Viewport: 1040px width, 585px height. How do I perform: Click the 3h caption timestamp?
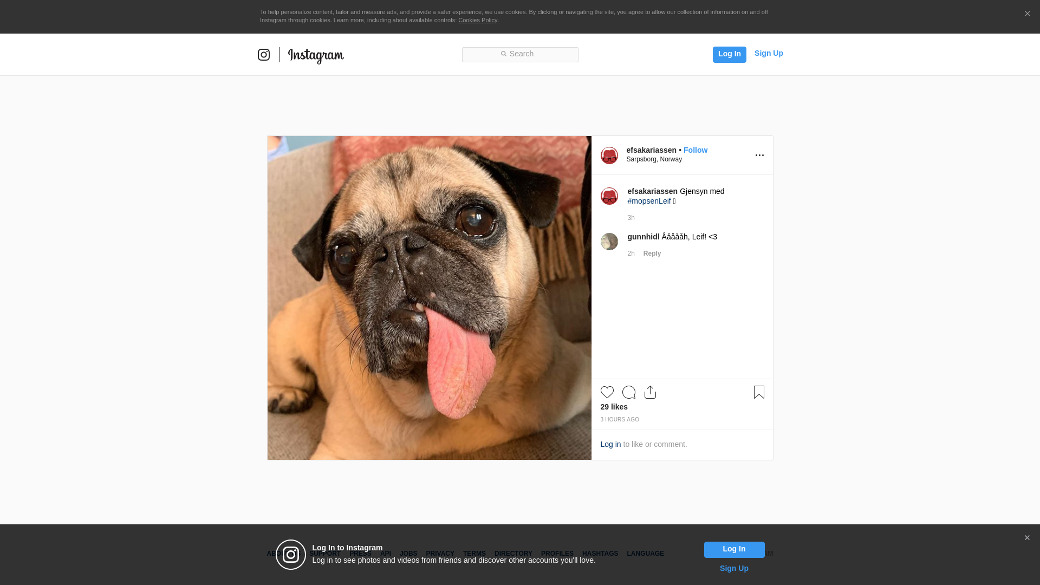point(631,218)
